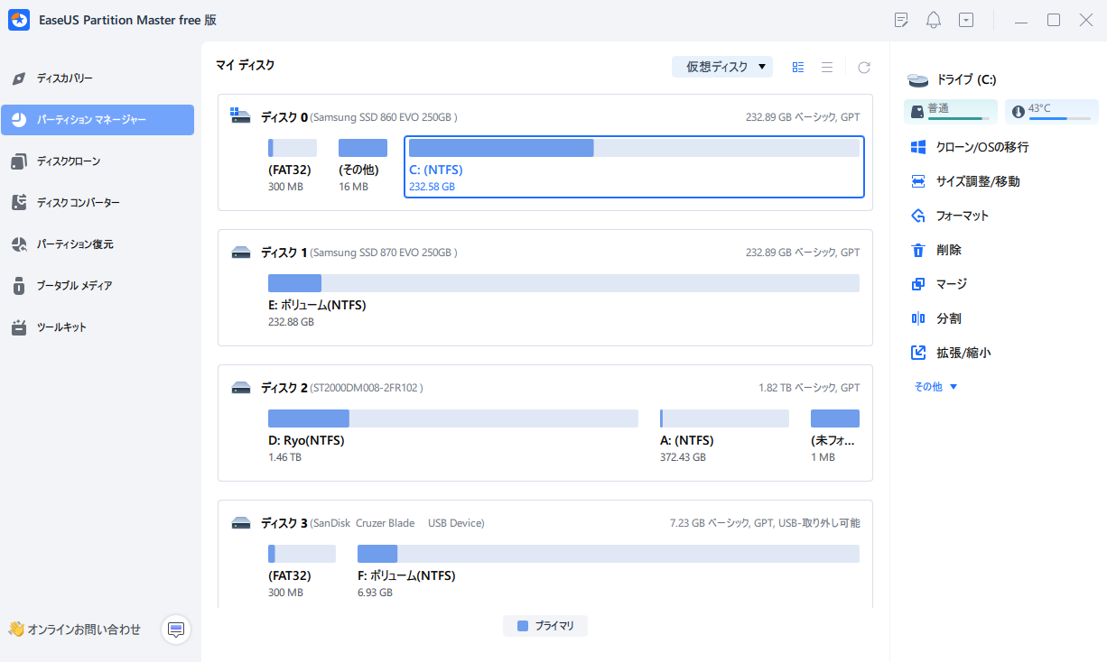Open the 仮想ディスク dropdown
This screenshot has height=662, width=1107.
point(722,67)
